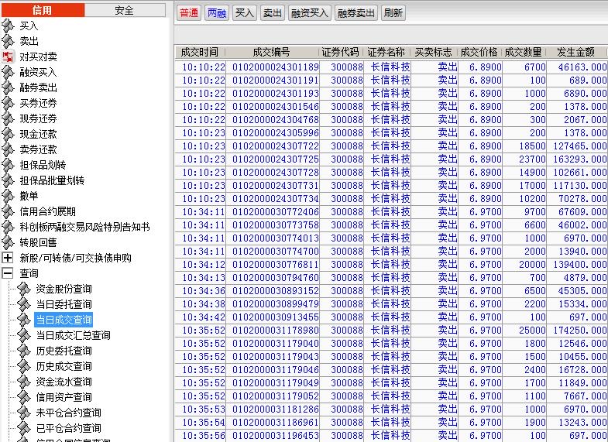The height and width of the screenshot is (442, 608).
Task: Switch to the 安全 tab
Action: coord(125,10)
